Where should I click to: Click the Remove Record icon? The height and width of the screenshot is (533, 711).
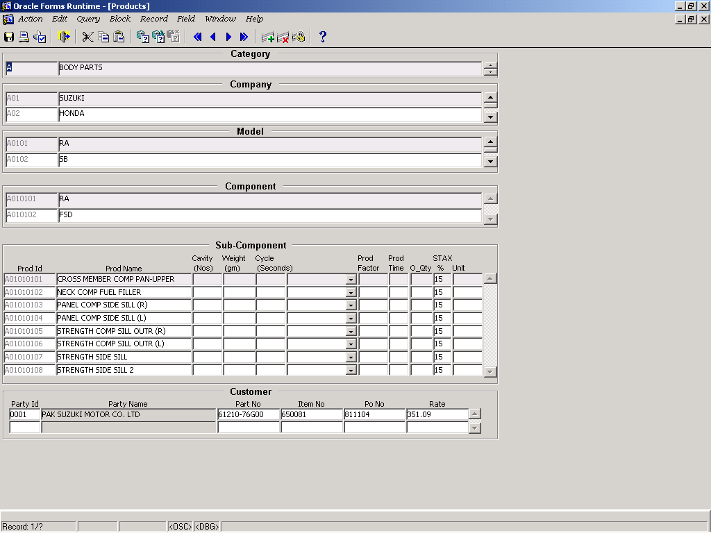point(283,37)
